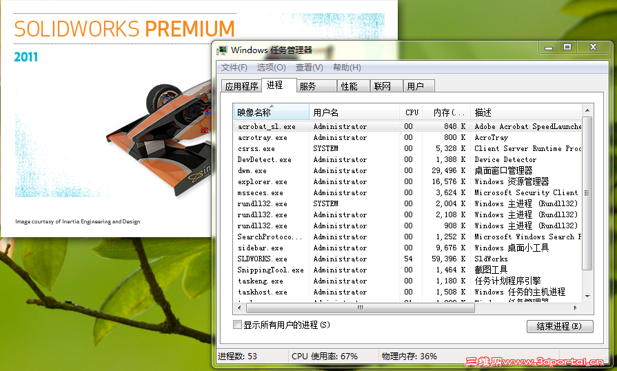Click the 桌面窗口管理器 description
Screen dimensions: 617x371
click(x=503, y=170)
